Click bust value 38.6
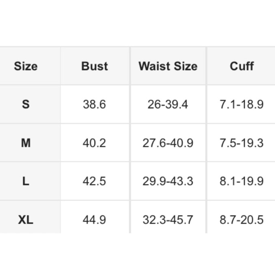 [x=94, y=104]
